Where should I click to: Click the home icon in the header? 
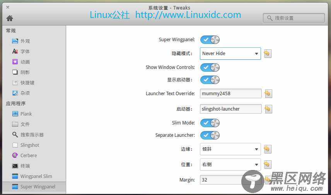tap(10, 18)
